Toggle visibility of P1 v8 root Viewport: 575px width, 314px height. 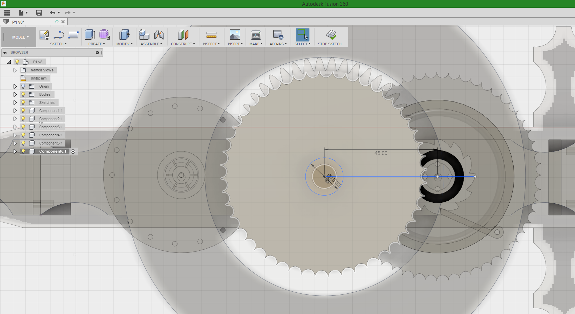17,62
